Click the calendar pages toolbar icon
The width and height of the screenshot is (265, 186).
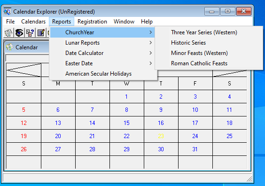tap(8, 32)
